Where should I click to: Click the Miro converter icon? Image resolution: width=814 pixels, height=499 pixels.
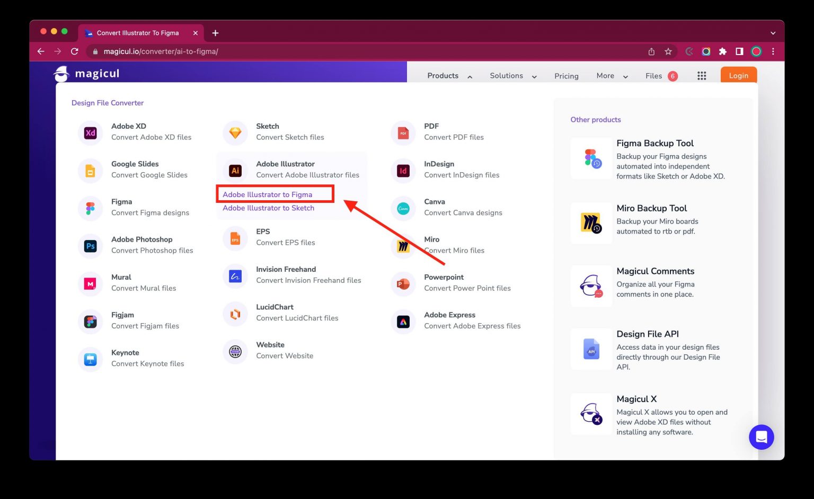pos(403,246)
